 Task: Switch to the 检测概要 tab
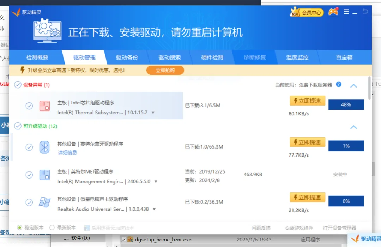(37, 58)
